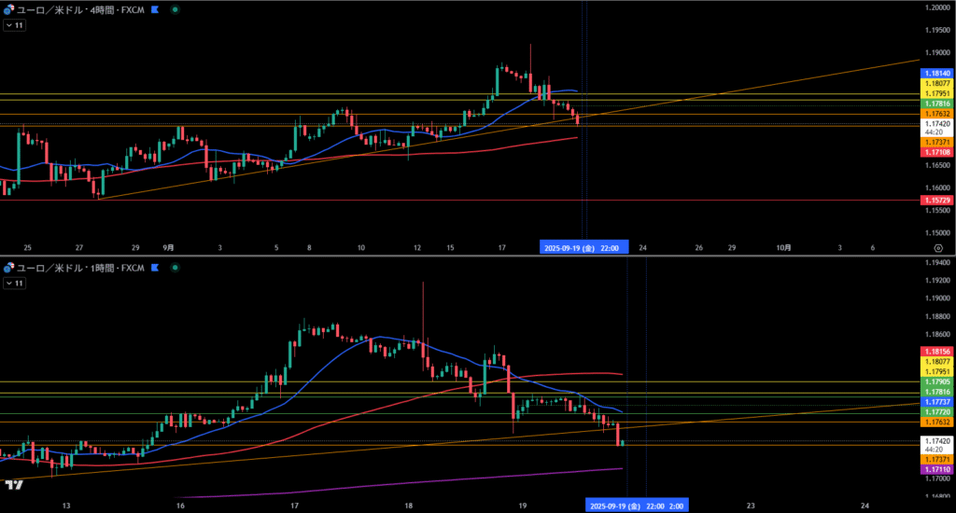Click the TradingView logo in the 1時間 chart

point(13,484)
